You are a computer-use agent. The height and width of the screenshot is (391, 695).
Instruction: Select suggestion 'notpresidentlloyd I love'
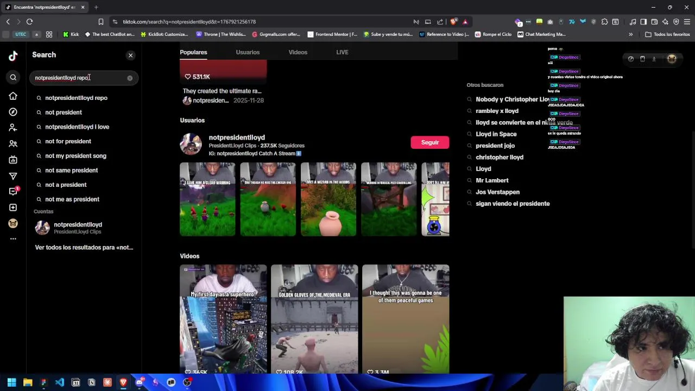[77, 127]
